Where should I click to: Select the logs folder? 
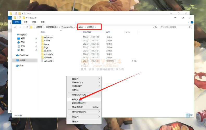coord(46,47)
